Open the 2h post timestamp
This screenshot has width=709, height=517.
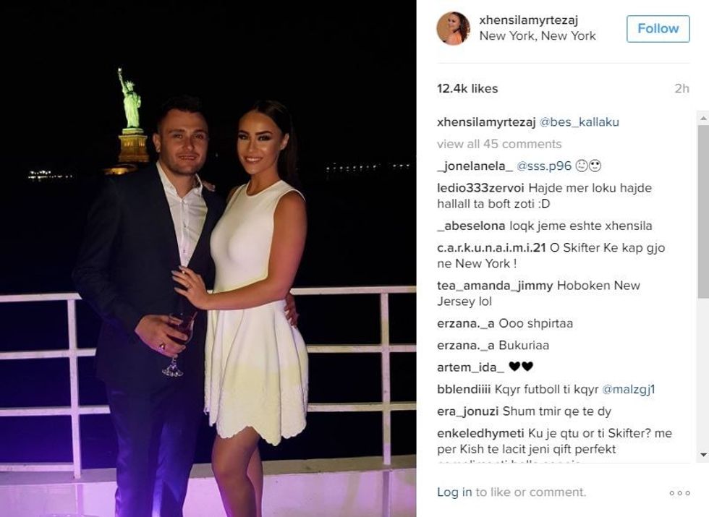click(x=682, y=88)
